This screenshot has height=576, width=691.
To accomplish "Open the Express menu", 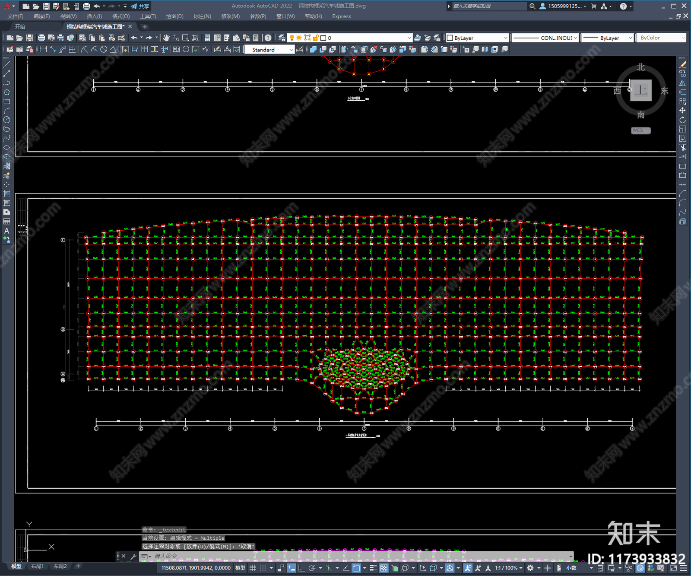I will click(x=342, y=16).
